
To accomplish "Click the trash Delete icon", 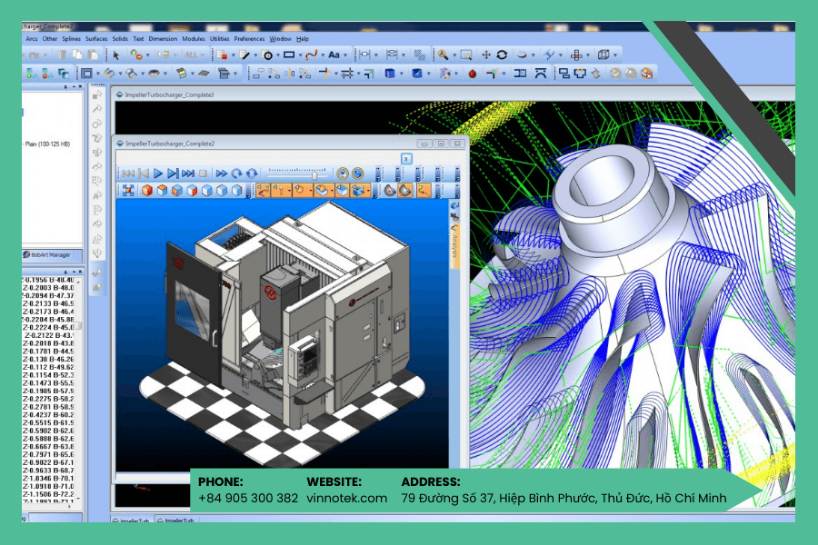I will pyautogui.click(x=62, y=54).
